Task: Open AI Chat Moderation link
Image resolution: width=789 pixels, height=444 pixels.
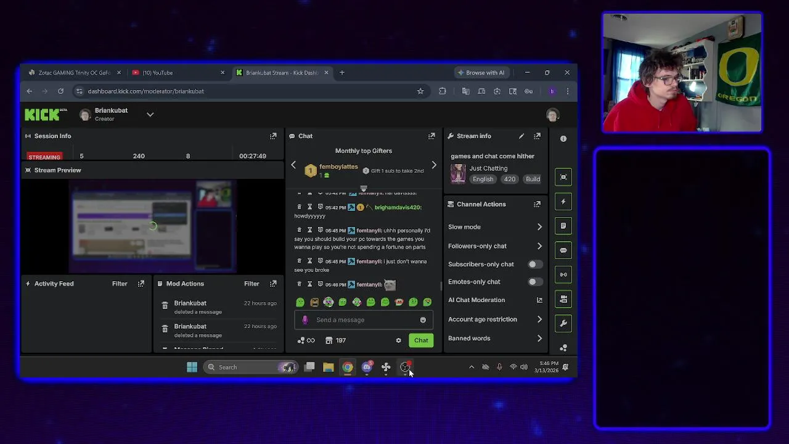Action: tap(494, 300)
